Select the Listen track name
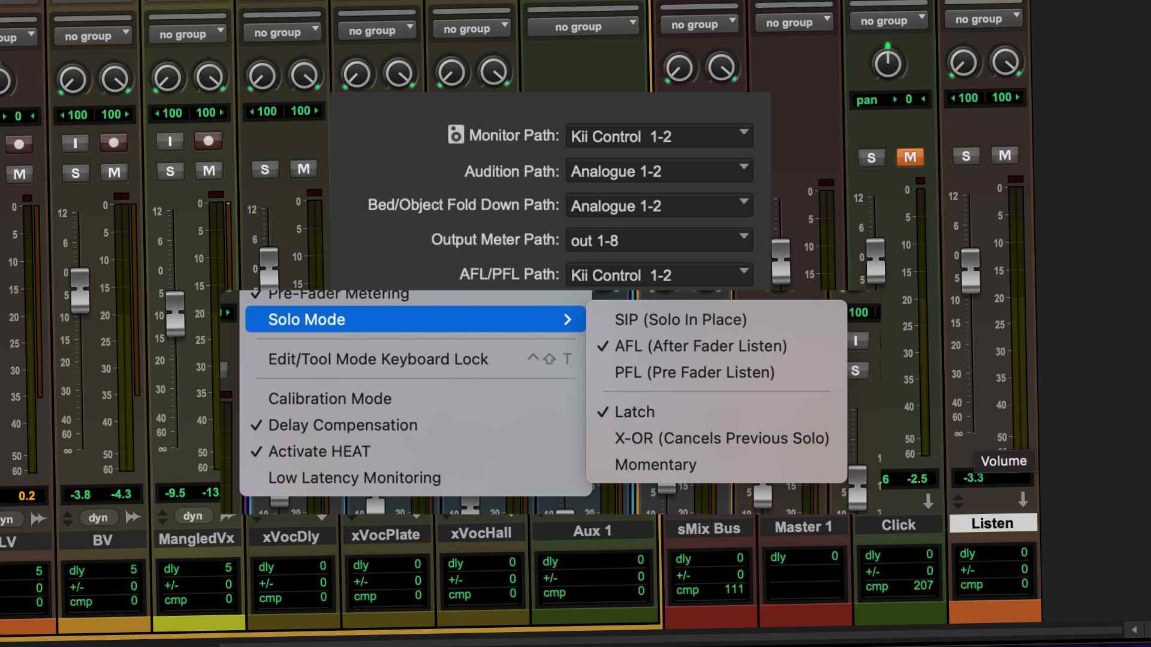1151x647 pixels. point(993,523)
